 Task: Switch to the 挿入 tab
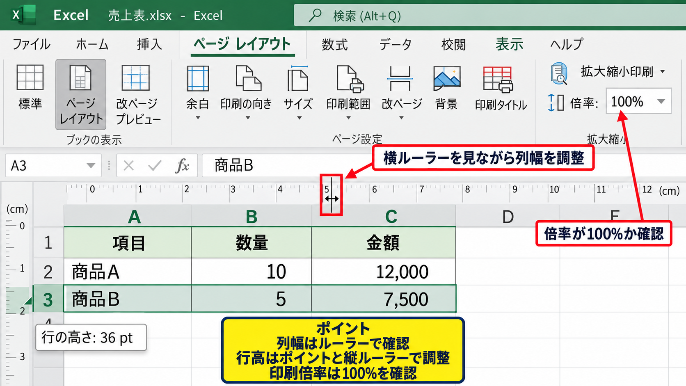pyautogui.click(x=149, y=44)
